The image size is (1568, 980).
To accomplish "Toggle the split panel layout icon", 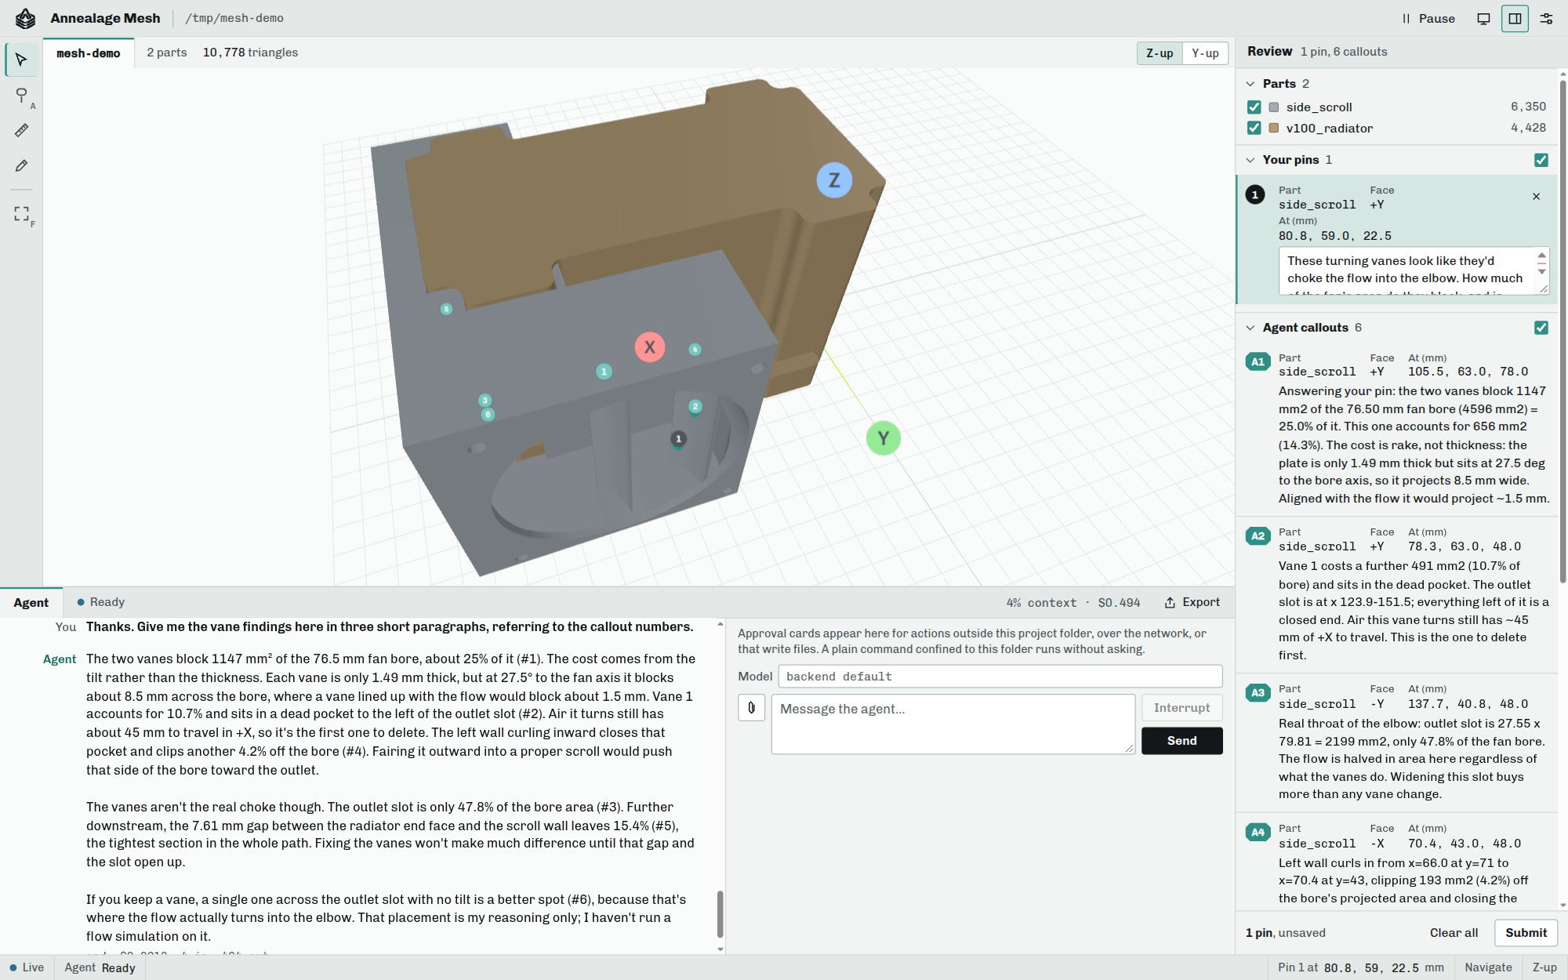I will pyautogui.click(x=1515, y=18).
